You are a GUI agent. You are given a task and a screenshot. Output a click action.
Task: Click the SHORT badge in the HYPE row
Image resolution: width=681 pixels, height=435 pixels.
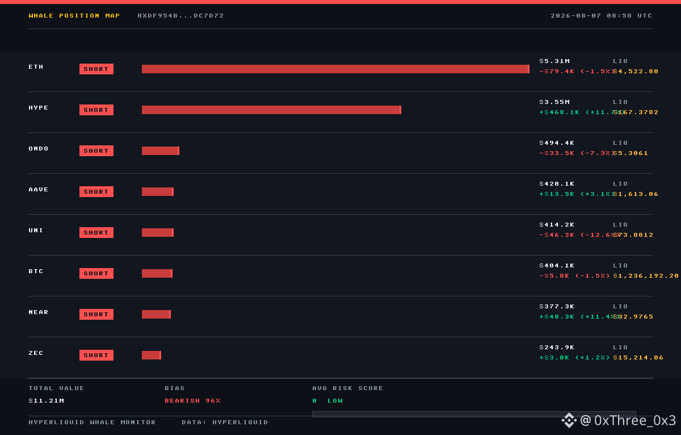pos(96,110)
